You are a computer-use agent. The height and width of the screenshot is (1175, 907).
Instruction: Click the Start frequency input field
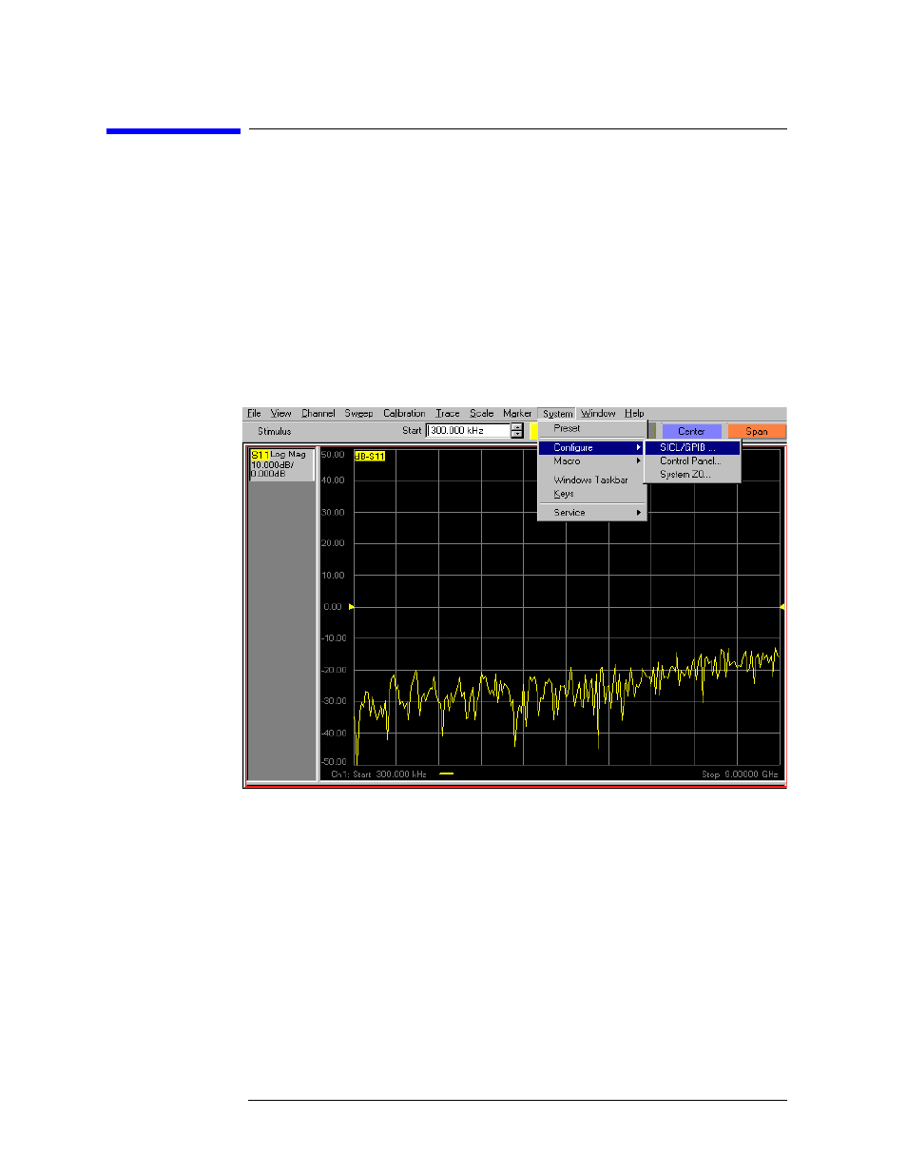(469, 431)
